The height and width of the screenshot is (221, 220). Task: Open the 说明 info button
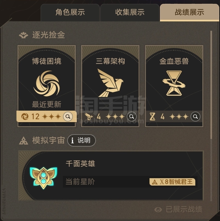tap(81, 140)
